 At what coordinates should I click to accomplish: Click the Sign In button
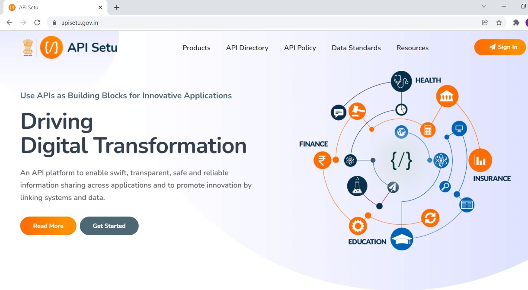coord(500,47)
